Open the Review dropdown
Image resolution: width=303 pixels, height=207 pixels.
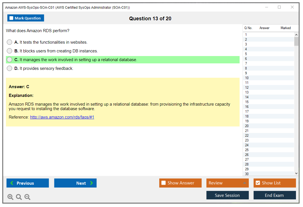pyautogui.click(x=227, y=183)
